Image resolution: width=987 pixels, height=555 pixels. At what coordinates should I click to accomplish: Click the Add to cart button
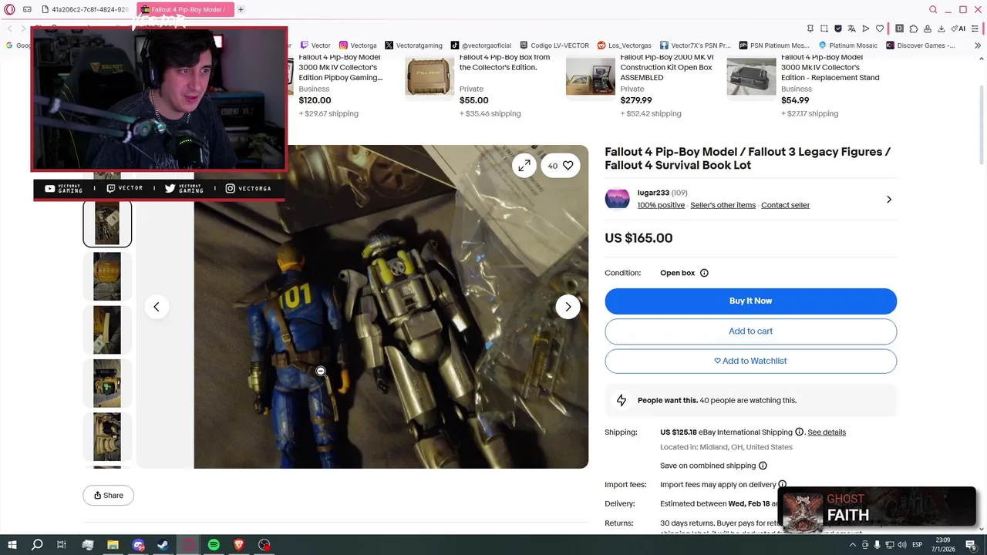click(x=750, y=331)
